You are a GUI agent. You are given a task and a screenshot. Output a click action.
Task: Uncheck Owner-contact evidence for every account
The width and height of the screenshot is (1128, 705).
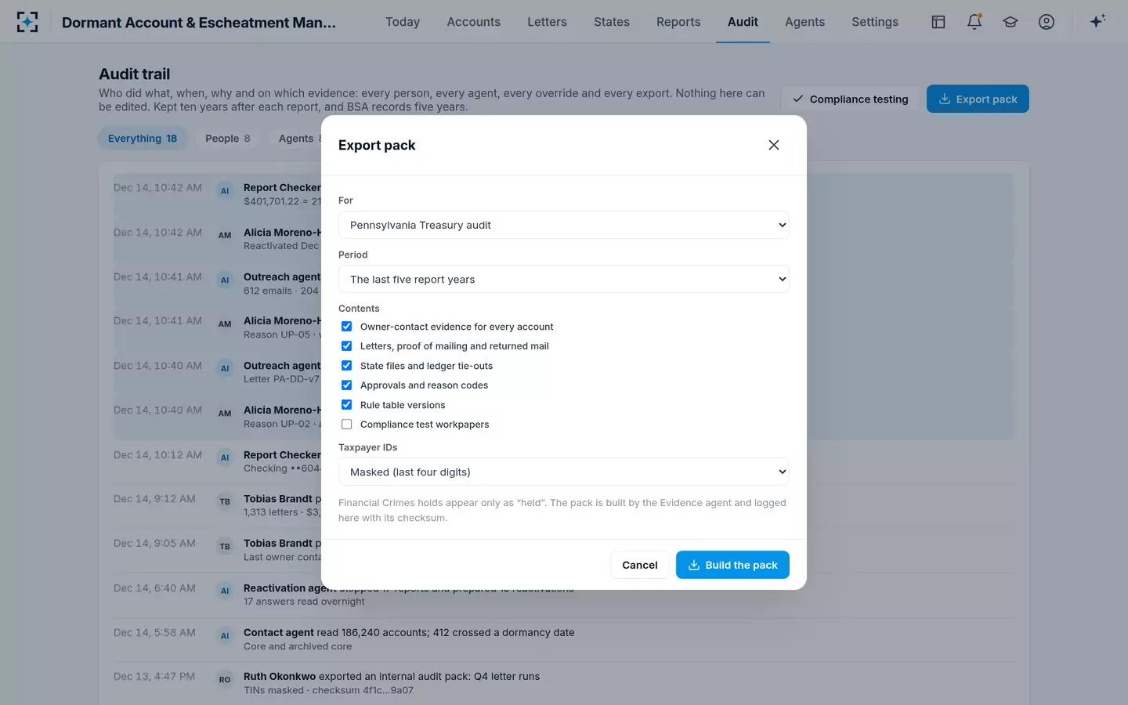click(x=346, y=327)
